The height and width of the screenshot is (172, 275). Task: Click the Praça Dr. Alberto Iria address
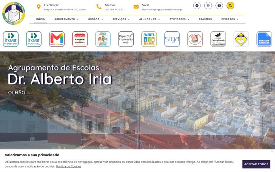(x=65, y=10)
